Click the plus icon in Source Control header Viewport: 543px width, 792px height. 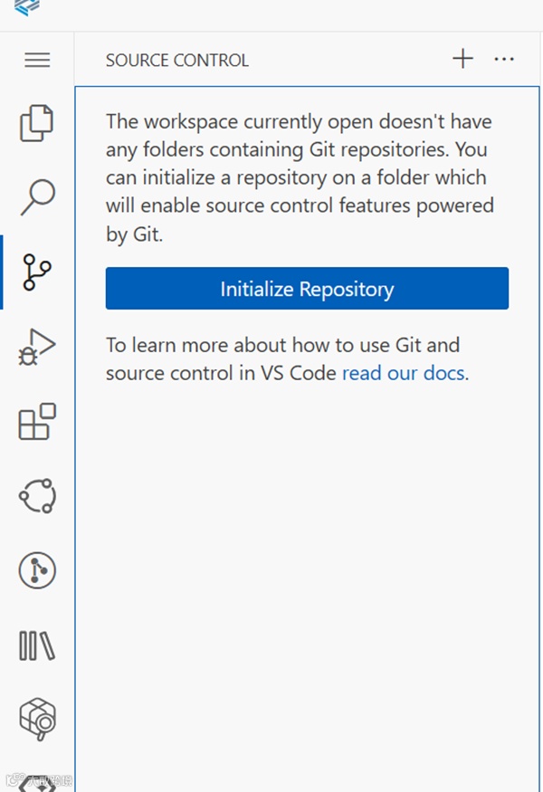pos(462,60)
